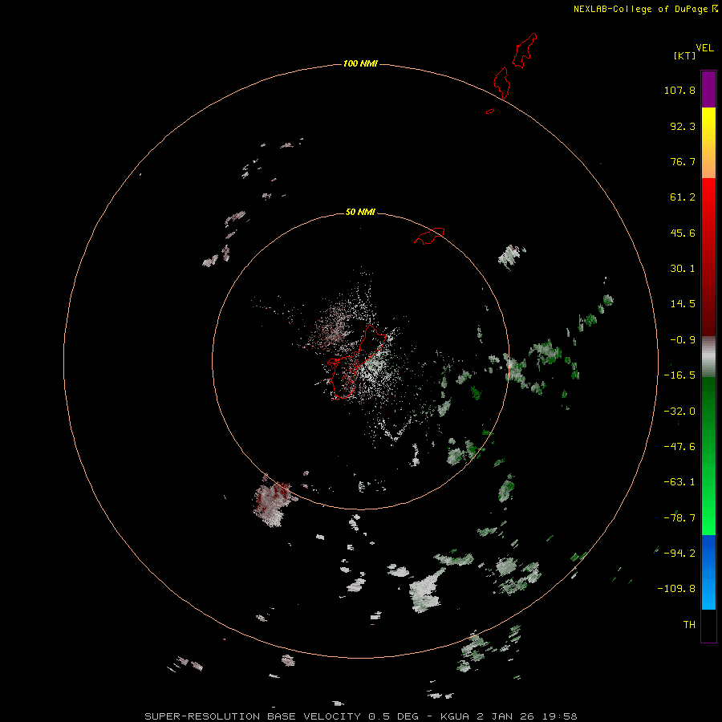Viewport: 722px width, 722px height.
Task: Click the blue segment of the velocity color bar
Action: pyautogui.click(x=708, y=572)
